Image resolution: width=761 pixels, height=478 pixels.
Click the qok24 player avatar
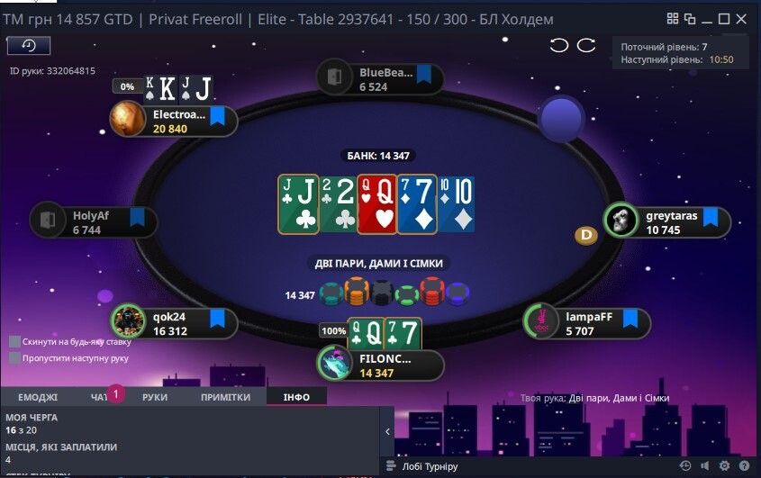pyautogui.click(x=128, y=321)
